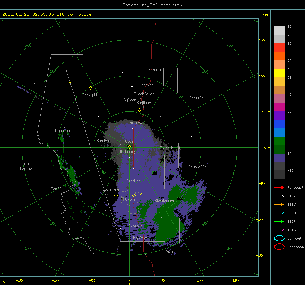This screenshot has height=285, width=305.
Task: Click the green 22JP arrow in legend
Action: 279,221
